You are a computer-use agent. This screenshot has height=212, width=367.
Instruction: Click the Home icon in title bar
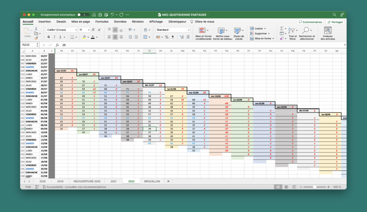click(x=94, y=15)
